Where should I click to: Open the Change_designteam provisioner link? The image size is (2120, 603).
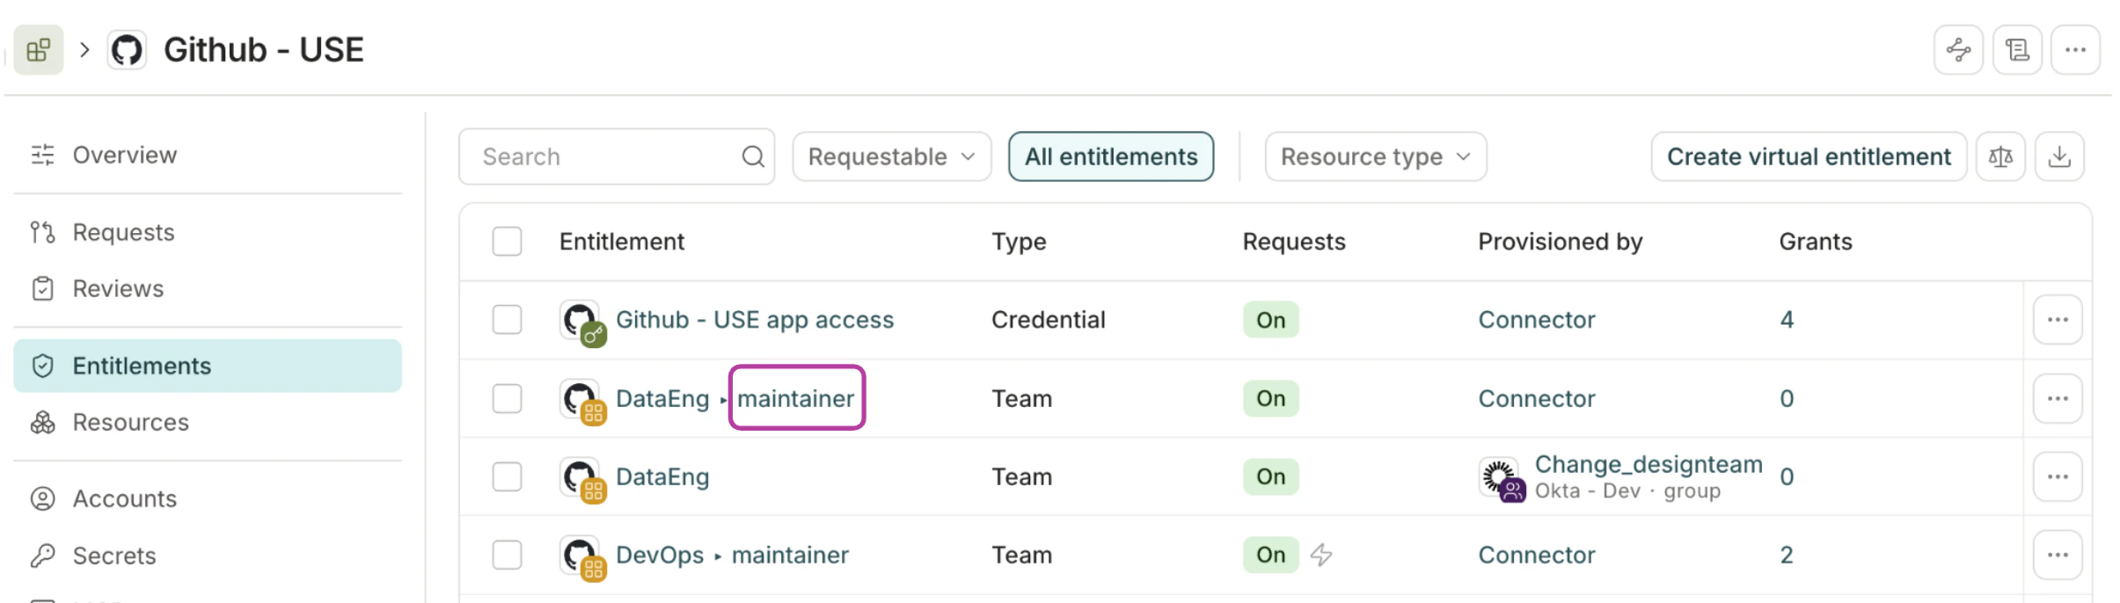[1648, 464]
